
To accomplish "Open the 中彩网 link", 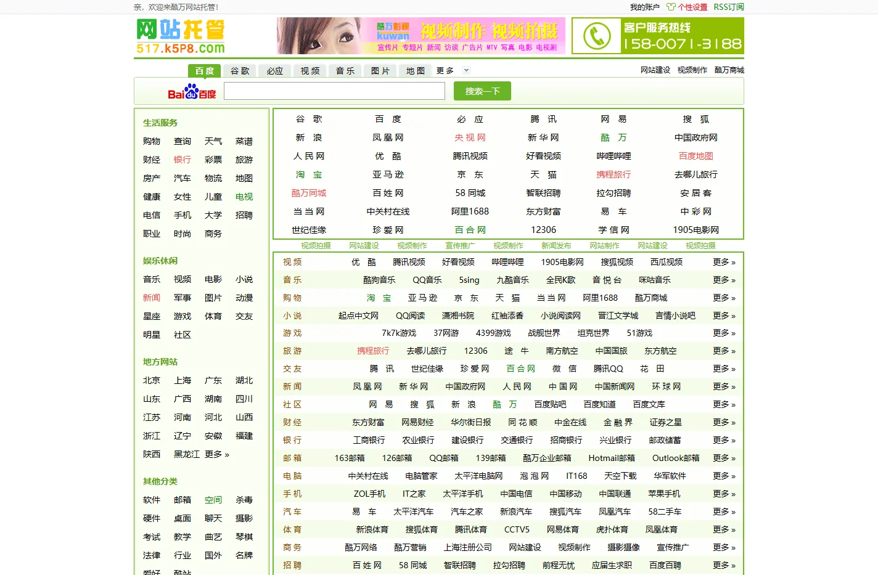I will pos(696,211).
